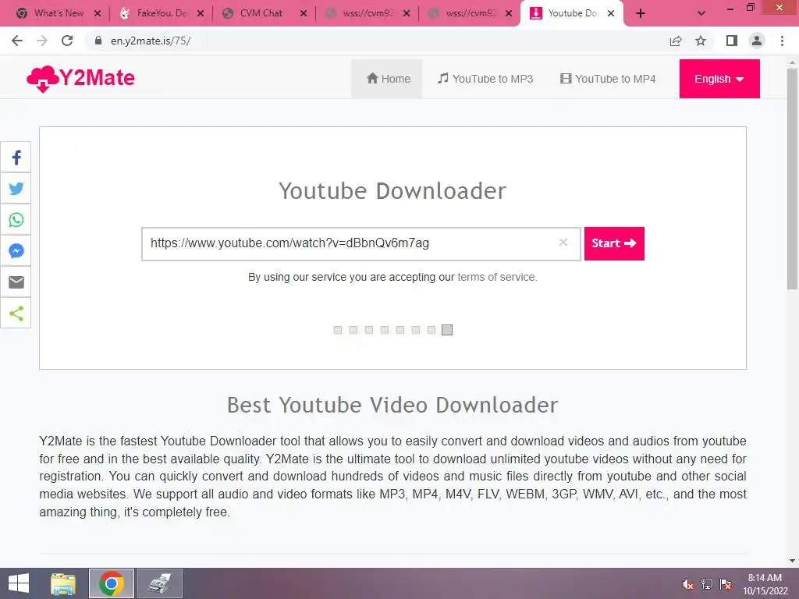Close the CVM Chat tab

pos(304,14)
